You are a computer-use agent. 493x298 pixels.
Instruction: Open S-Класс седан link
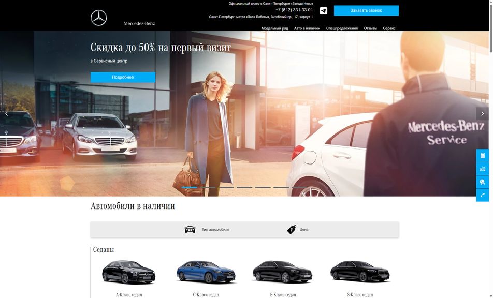pos(360,295)
